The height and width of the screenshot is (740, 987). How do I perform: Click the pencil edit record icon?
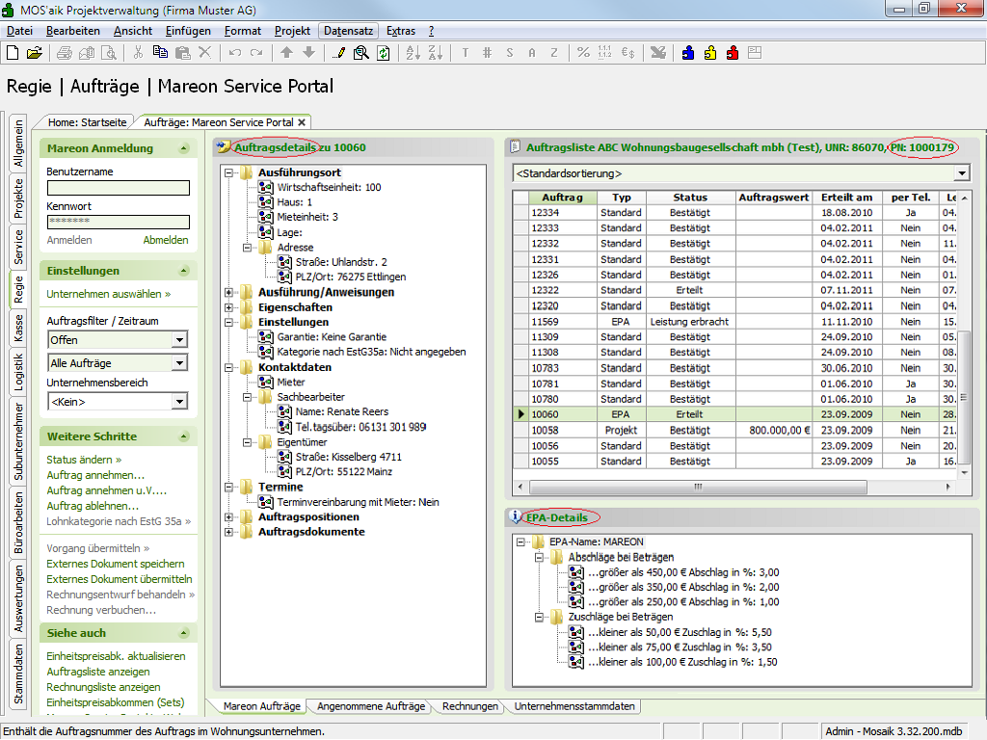click(x=338, y=53)
